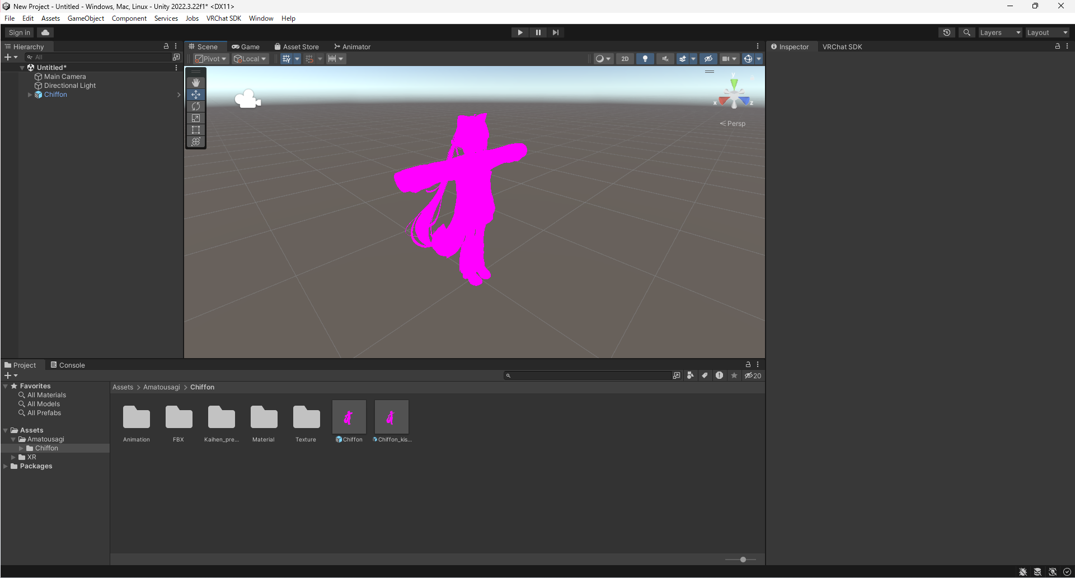This screenshot has width=1075, height=578.
Task: Select the Move tool in the scene toolbar
Action: [x=195, y=95]
